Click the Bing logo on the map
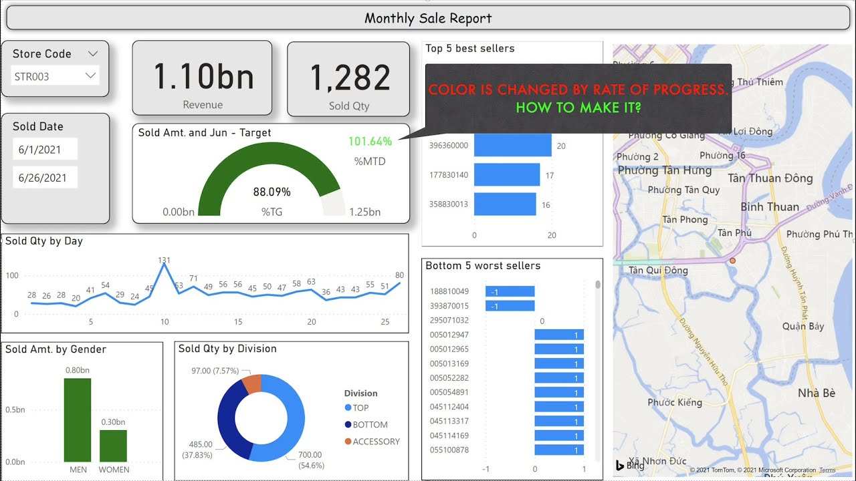The image size is (856, 481). point(630,465)
